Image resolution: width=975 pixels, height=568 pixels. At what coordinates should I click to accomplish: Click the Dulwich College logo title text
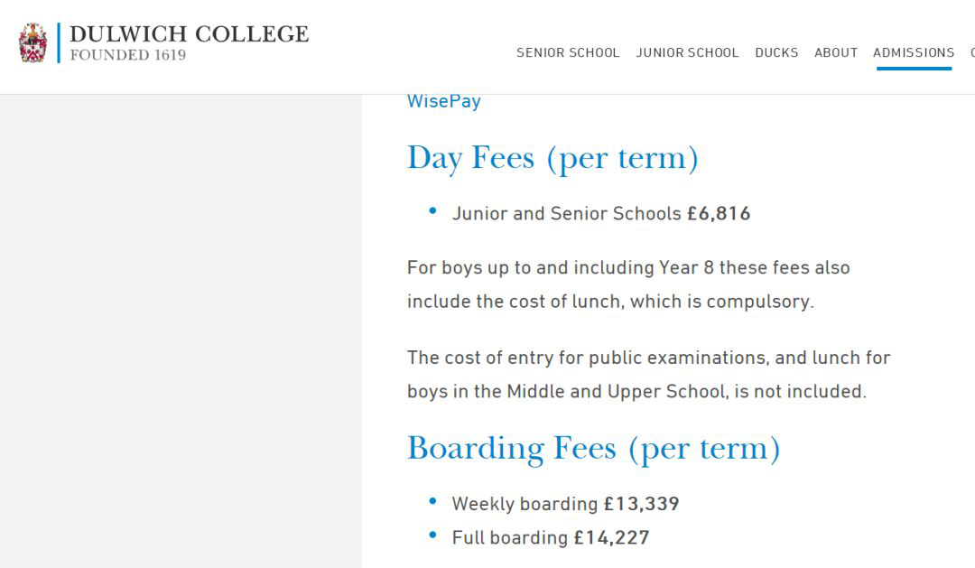pyautogui.click(x=189, y=34)
